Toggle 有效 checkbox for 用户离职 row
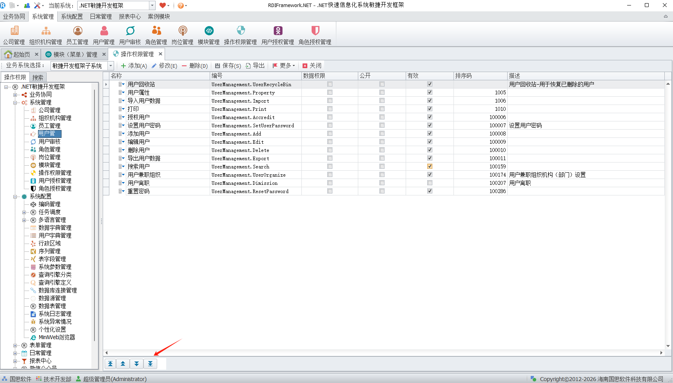This screenshot has width=673, height=383. [430, 183]
